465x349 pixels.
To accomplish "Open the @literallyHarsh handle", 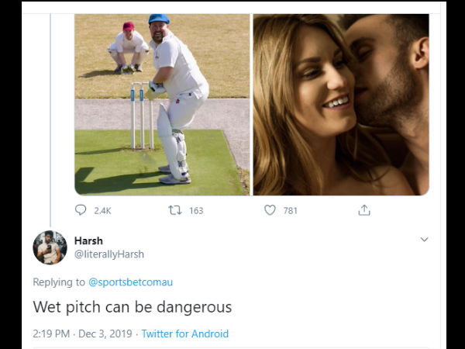I will 108,254.
